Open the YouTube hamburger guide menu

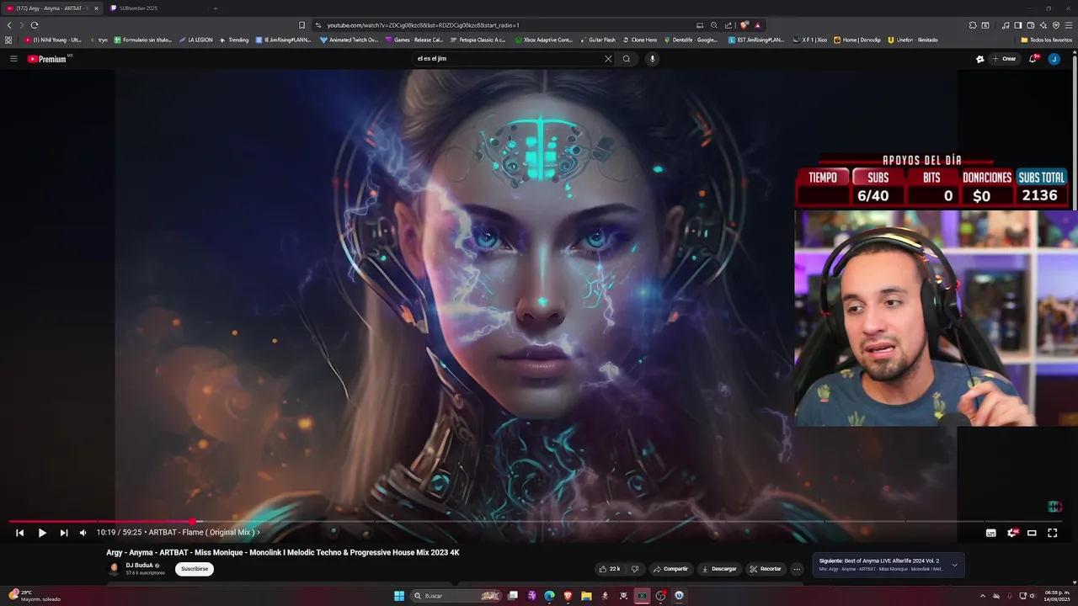pos(13,59)
